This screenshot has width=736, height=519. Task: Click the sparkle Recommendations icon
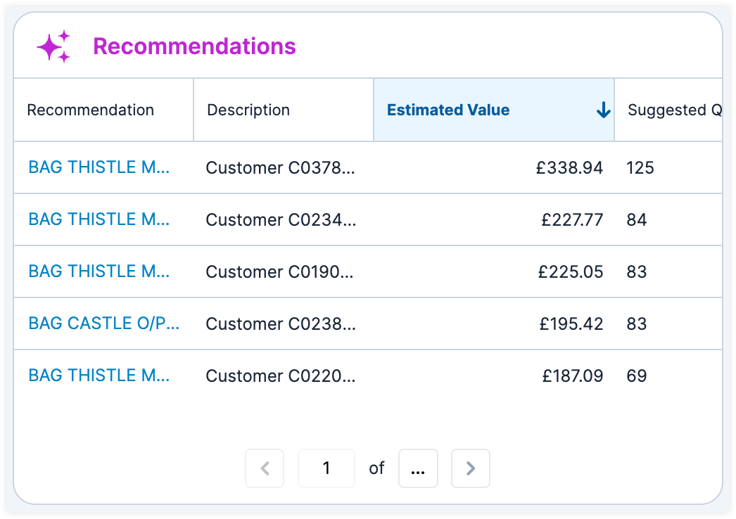[x=53, y=47]
